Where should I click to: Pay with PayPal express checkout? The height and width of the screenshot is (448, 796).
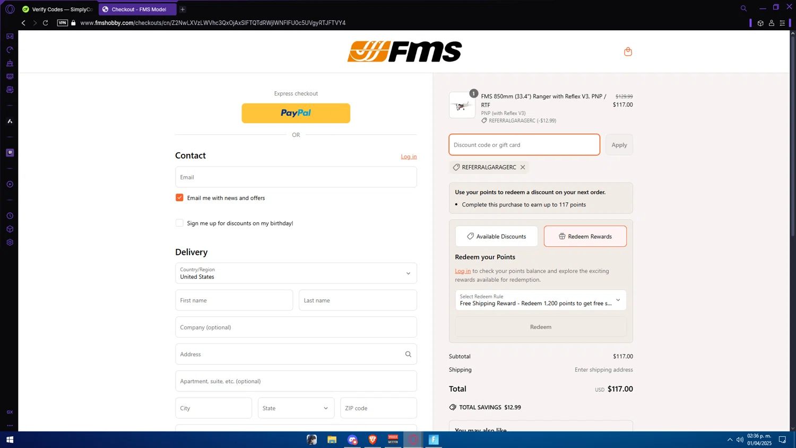point(296,113)
